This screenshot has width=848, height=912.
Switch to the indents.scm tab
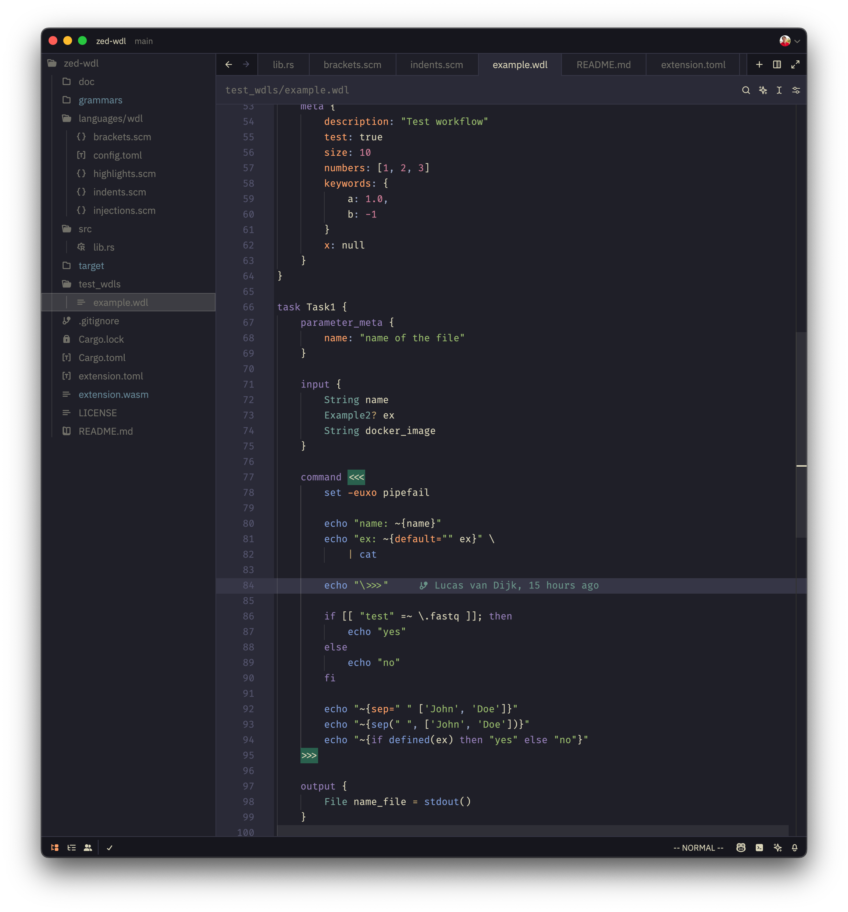pos(437,65)
